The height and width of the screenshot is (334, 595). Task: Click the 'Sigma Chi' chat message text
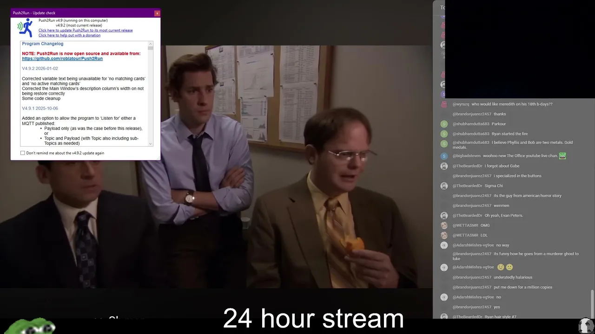click(494, 186)
